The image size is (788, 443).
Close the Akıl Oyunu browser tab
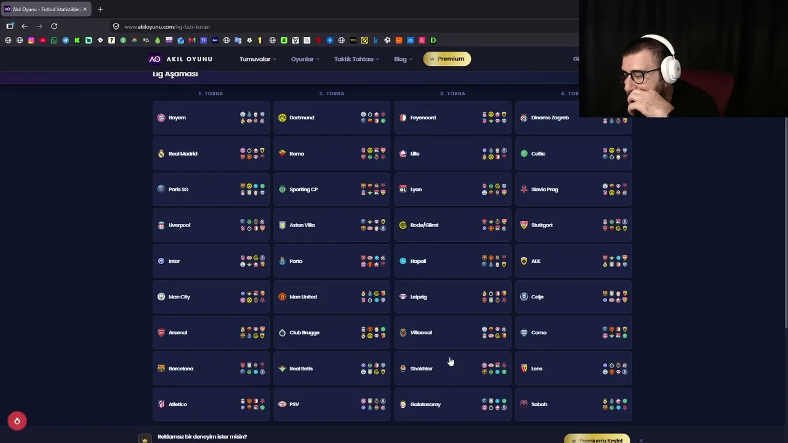click(85, 9)
